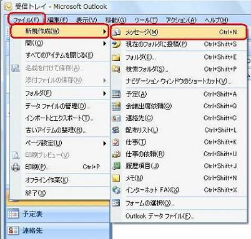Open the ファイル(F) menu
251x239 pixels.
tap(26, 20)
